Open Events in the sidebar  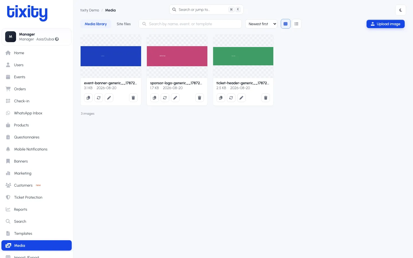point(36,77)
